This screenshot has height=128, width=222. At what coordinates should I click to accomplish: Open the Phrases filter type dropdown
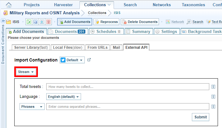click(32, 107)
